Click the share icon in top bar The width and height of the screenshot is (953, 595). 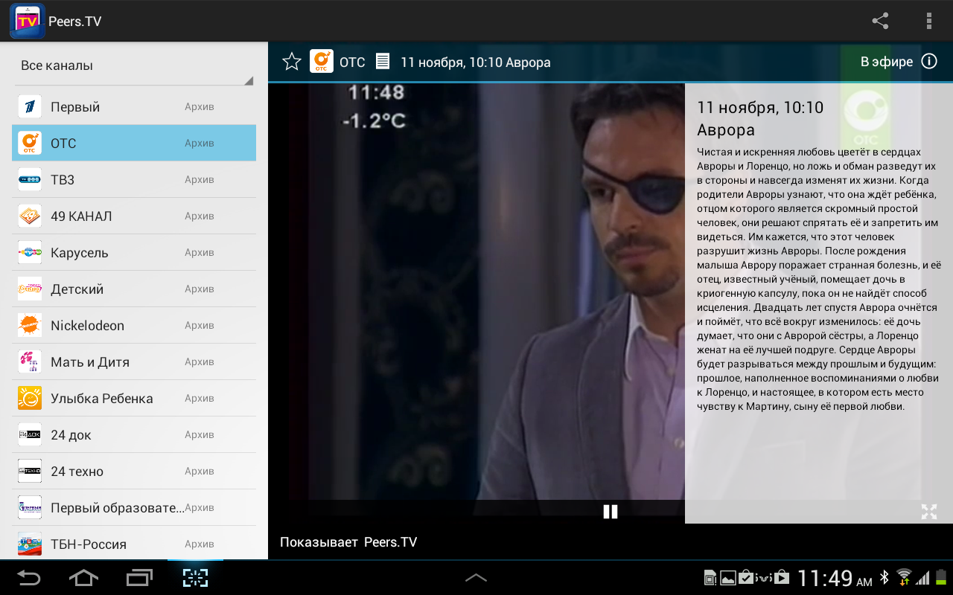880,21
